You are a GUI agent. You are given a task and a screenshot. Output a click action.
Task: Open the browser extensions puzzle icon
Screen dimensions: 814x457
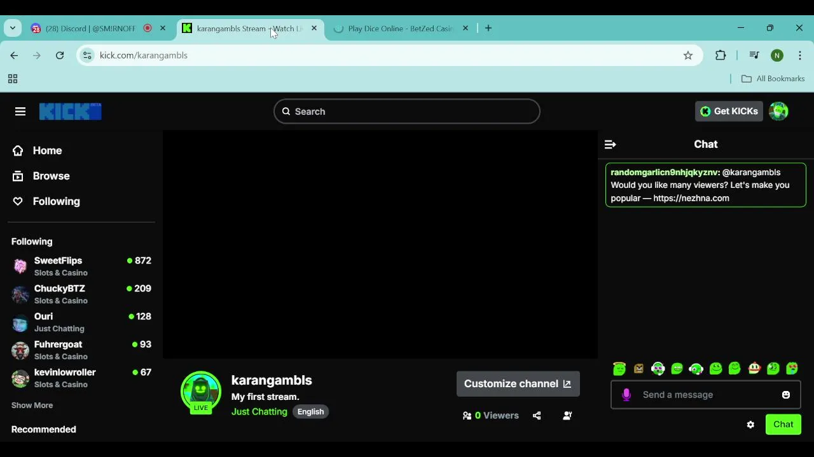(x=721, y=55)
